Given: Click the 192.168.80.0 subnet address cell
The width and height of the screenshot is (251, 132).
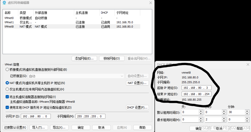Looking at the screenshot, I should (x=125, y=27).
